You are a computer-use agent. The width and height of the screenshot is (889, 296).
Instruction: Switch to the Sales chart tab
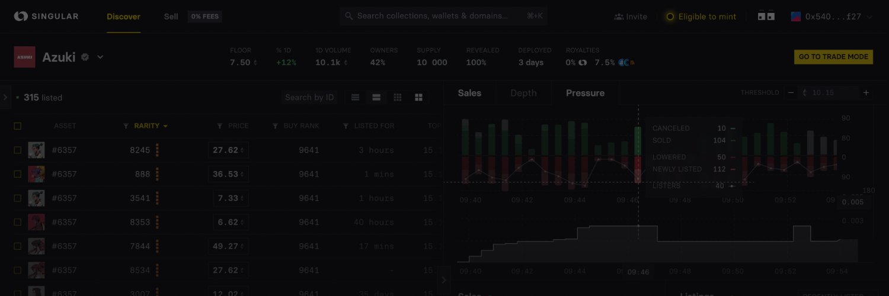pos(469,93)
